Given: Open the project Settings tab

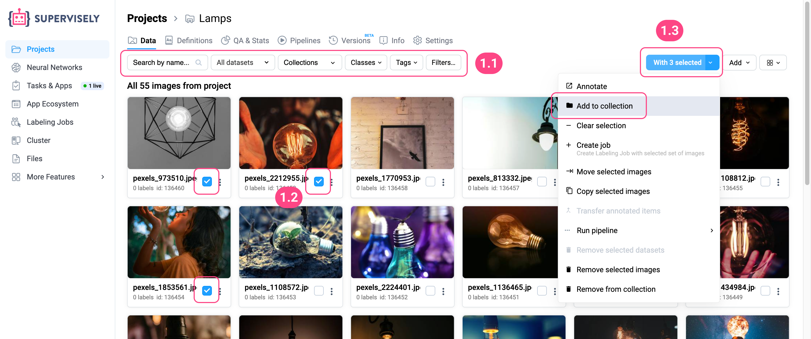Looking at the screenshot, I should [433, 40].
